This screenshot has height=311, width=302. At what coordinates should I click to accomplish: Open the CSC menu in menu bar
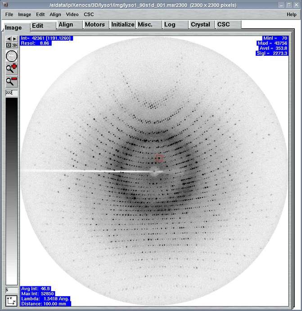(89, 14)
